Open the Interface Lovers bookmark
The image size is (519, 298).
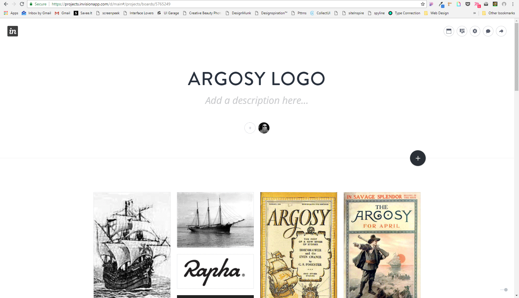tap(139, 13)
